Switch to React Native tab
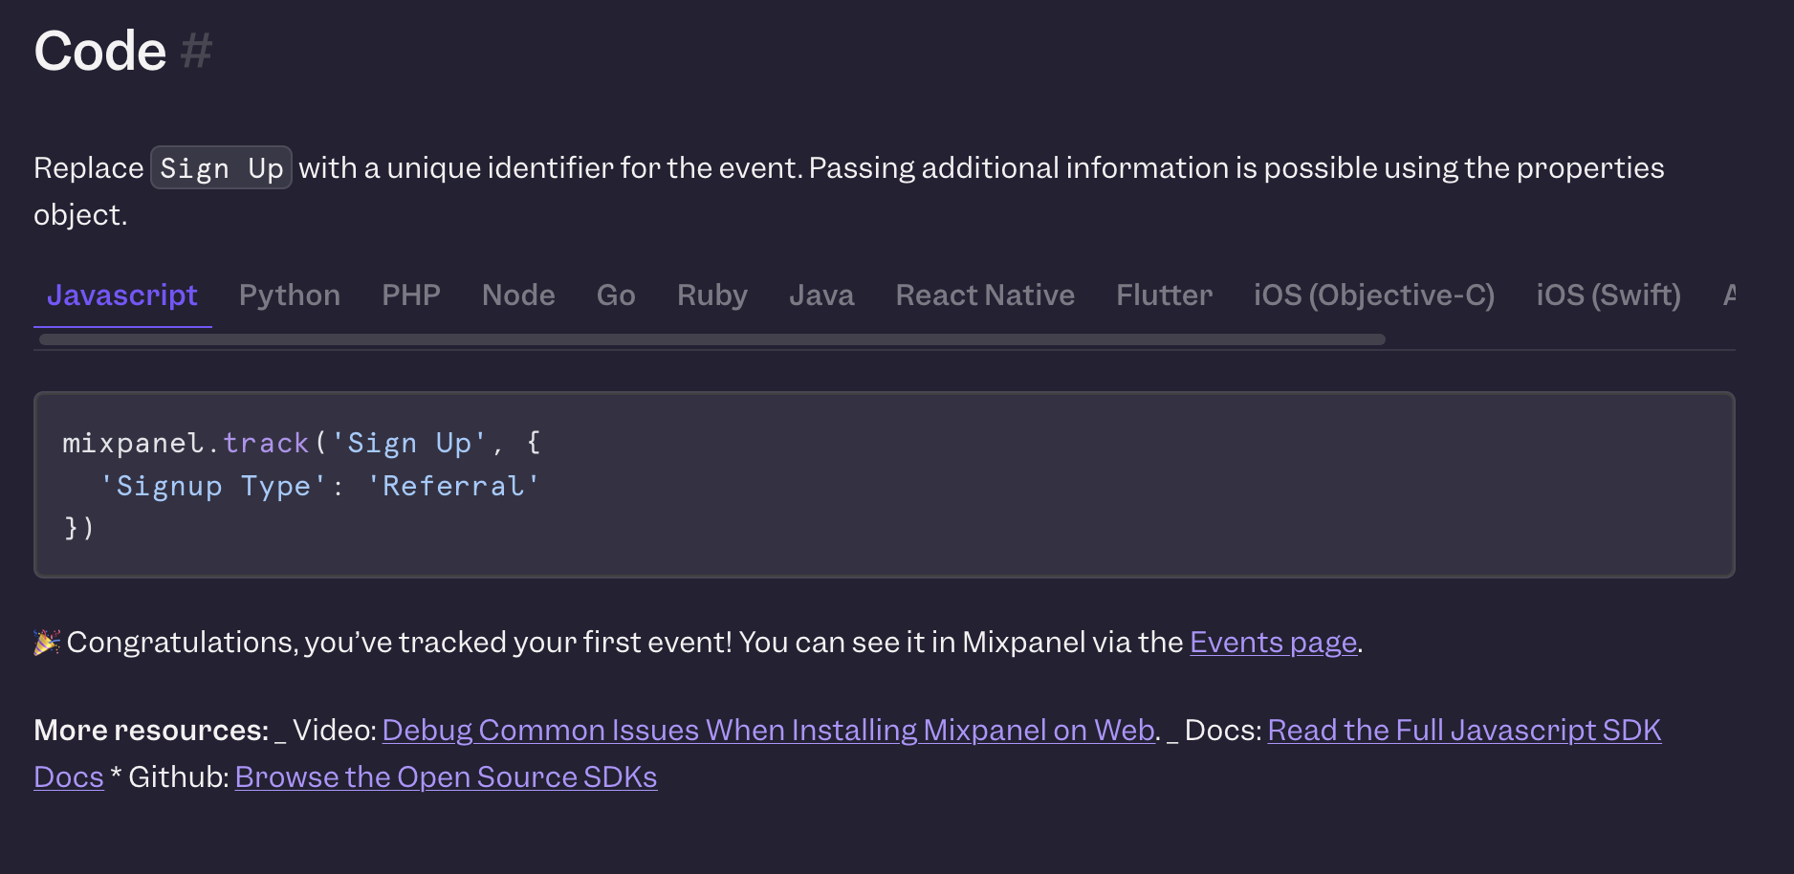The width and height of the screenshot is (1794, 874). pos(985,295)
